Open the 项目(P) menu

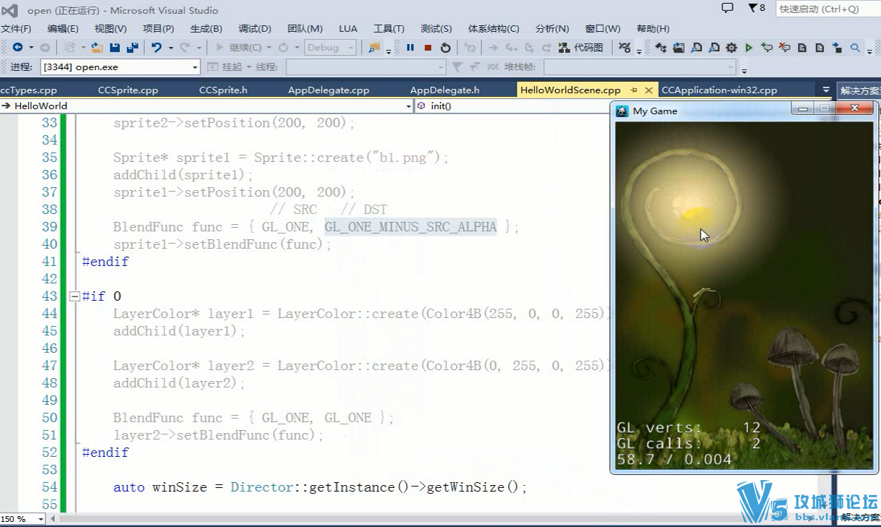coord(158,28)
